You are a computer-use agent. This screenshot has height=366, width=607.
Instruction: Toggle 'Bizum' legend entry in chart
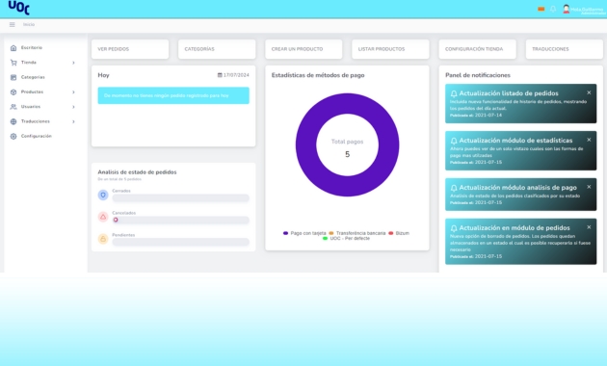[x=399, y=233]
